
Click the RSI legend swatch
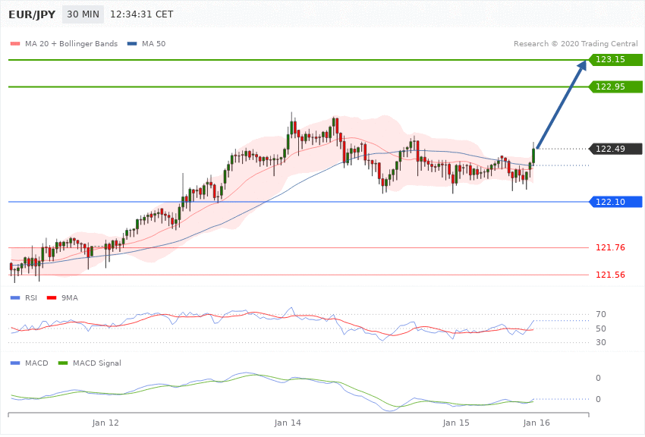(15, 297)
